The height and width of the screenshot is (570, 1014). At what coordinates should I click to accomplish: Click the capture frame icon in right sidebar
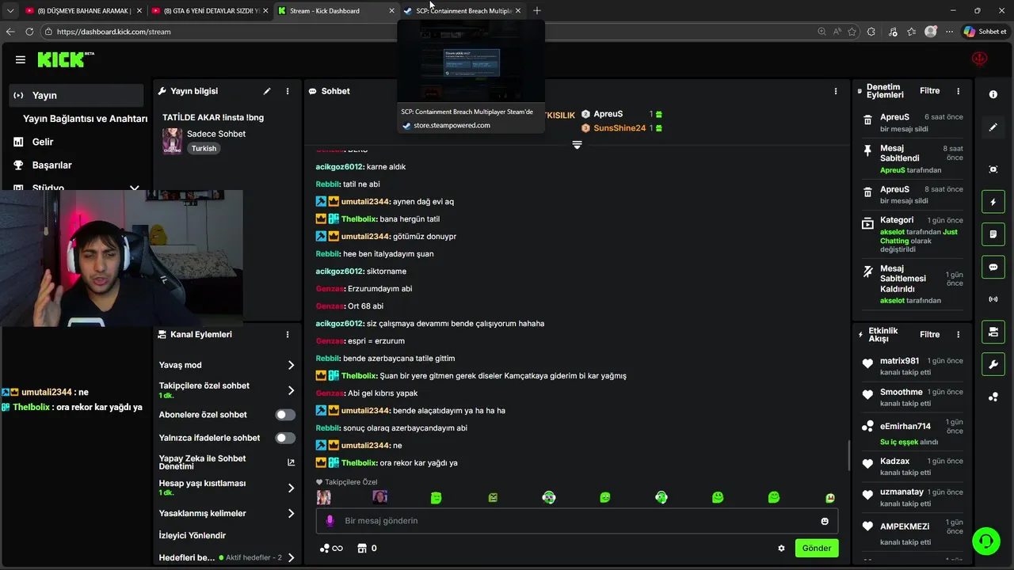coord(993,169)
